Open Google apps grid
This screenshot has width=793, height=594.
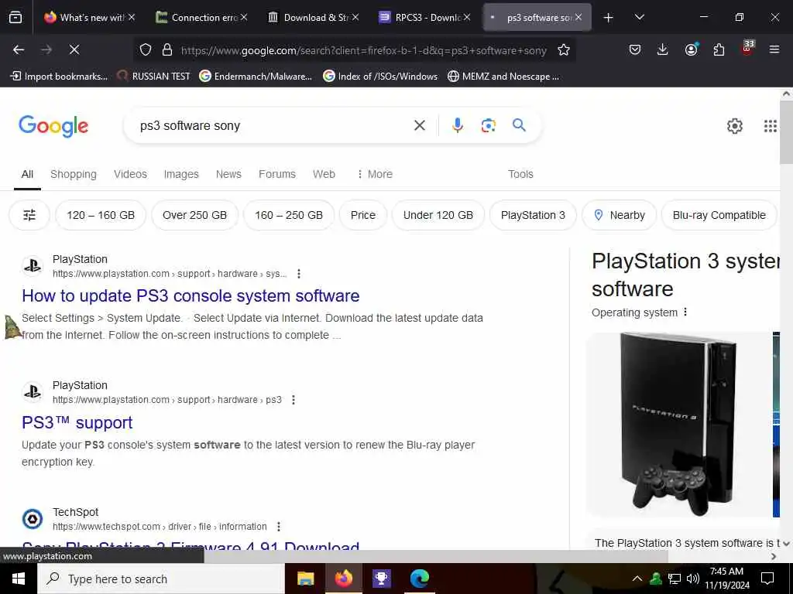[x=770, y=126]
